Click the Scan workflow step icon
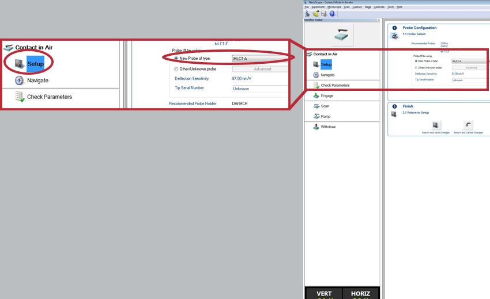This screenshot has width=490, height=299. pyautogui.click(x=316, y=106)
